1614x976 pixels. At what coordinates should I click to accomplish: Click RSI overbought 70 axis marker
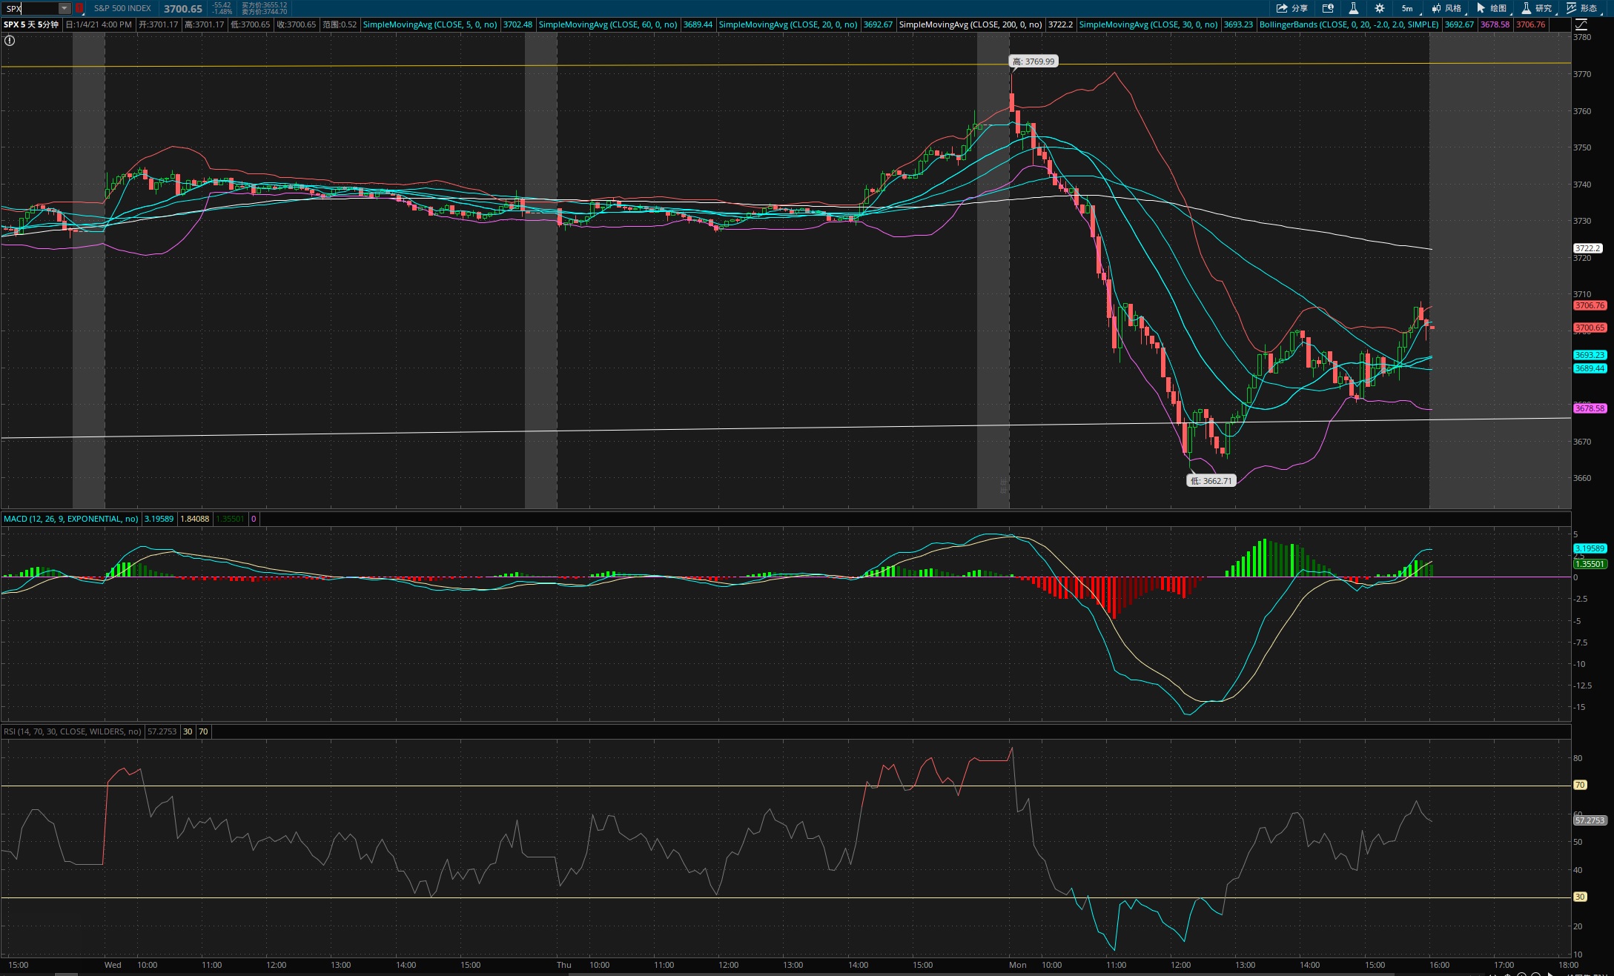point(1580,785)
